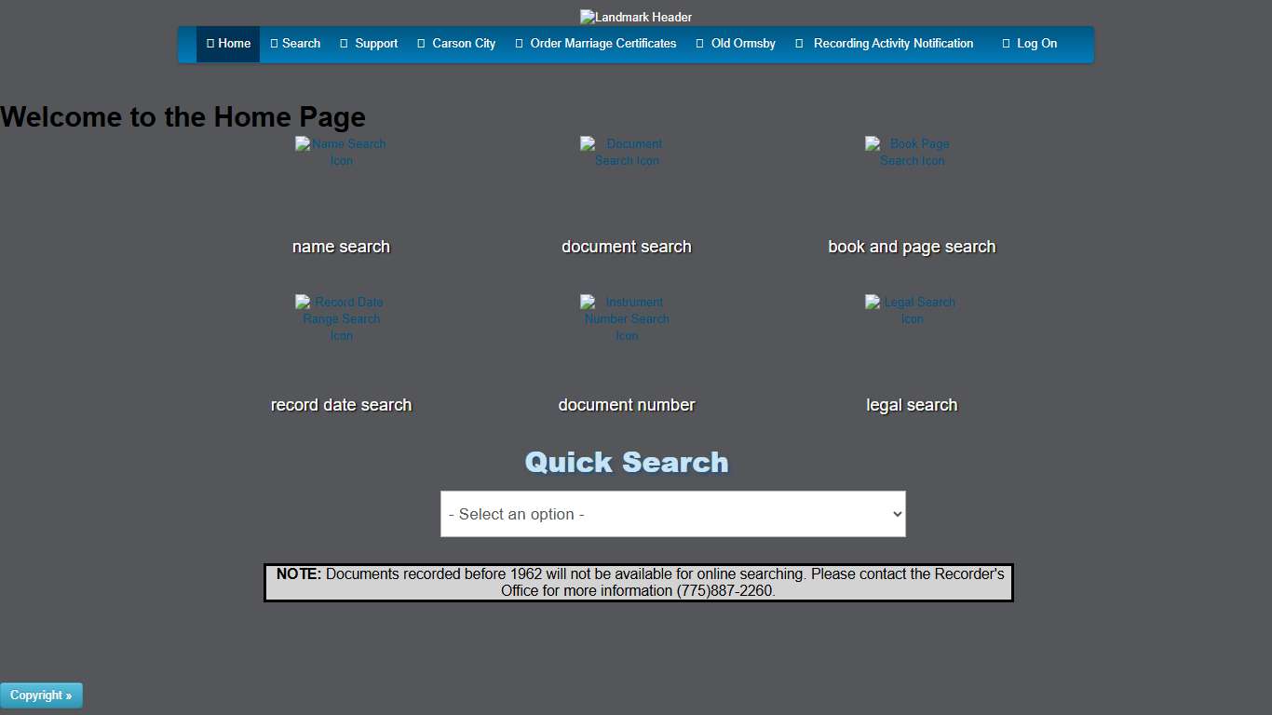The height and width of the screenshot is (715, 1272).
Task: Click the Record Date Range Search icon
Action: 341,318
